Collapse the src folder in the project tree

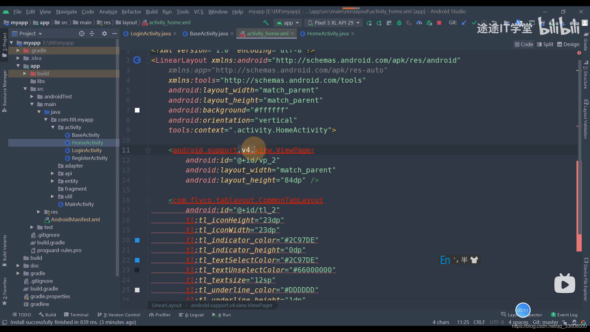[x=25, y=89]
